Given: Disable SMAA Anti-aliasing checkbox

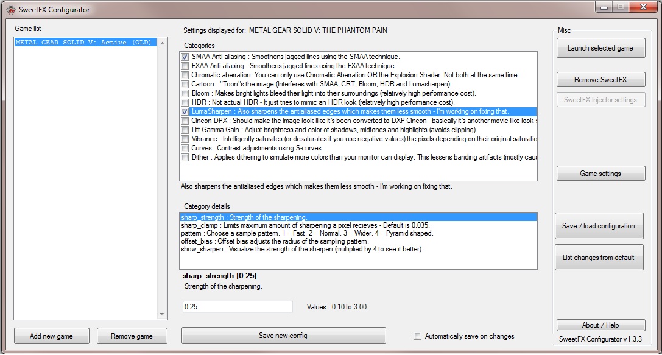Looking at the screenshot, I should [x=185, y=57].
